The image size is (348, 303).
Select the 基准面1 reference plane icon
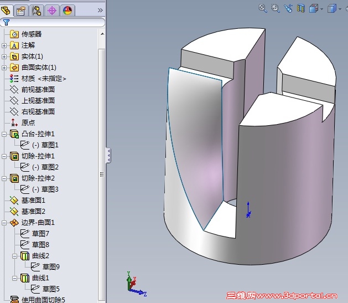(14, 201)
